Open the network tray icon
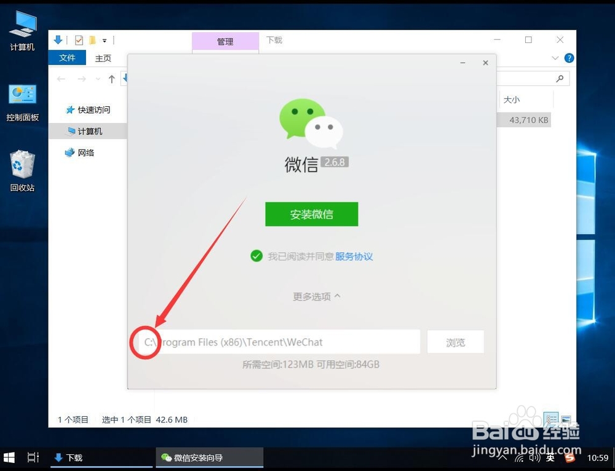The width and height of the screenshot is (615, 471). 519,457
